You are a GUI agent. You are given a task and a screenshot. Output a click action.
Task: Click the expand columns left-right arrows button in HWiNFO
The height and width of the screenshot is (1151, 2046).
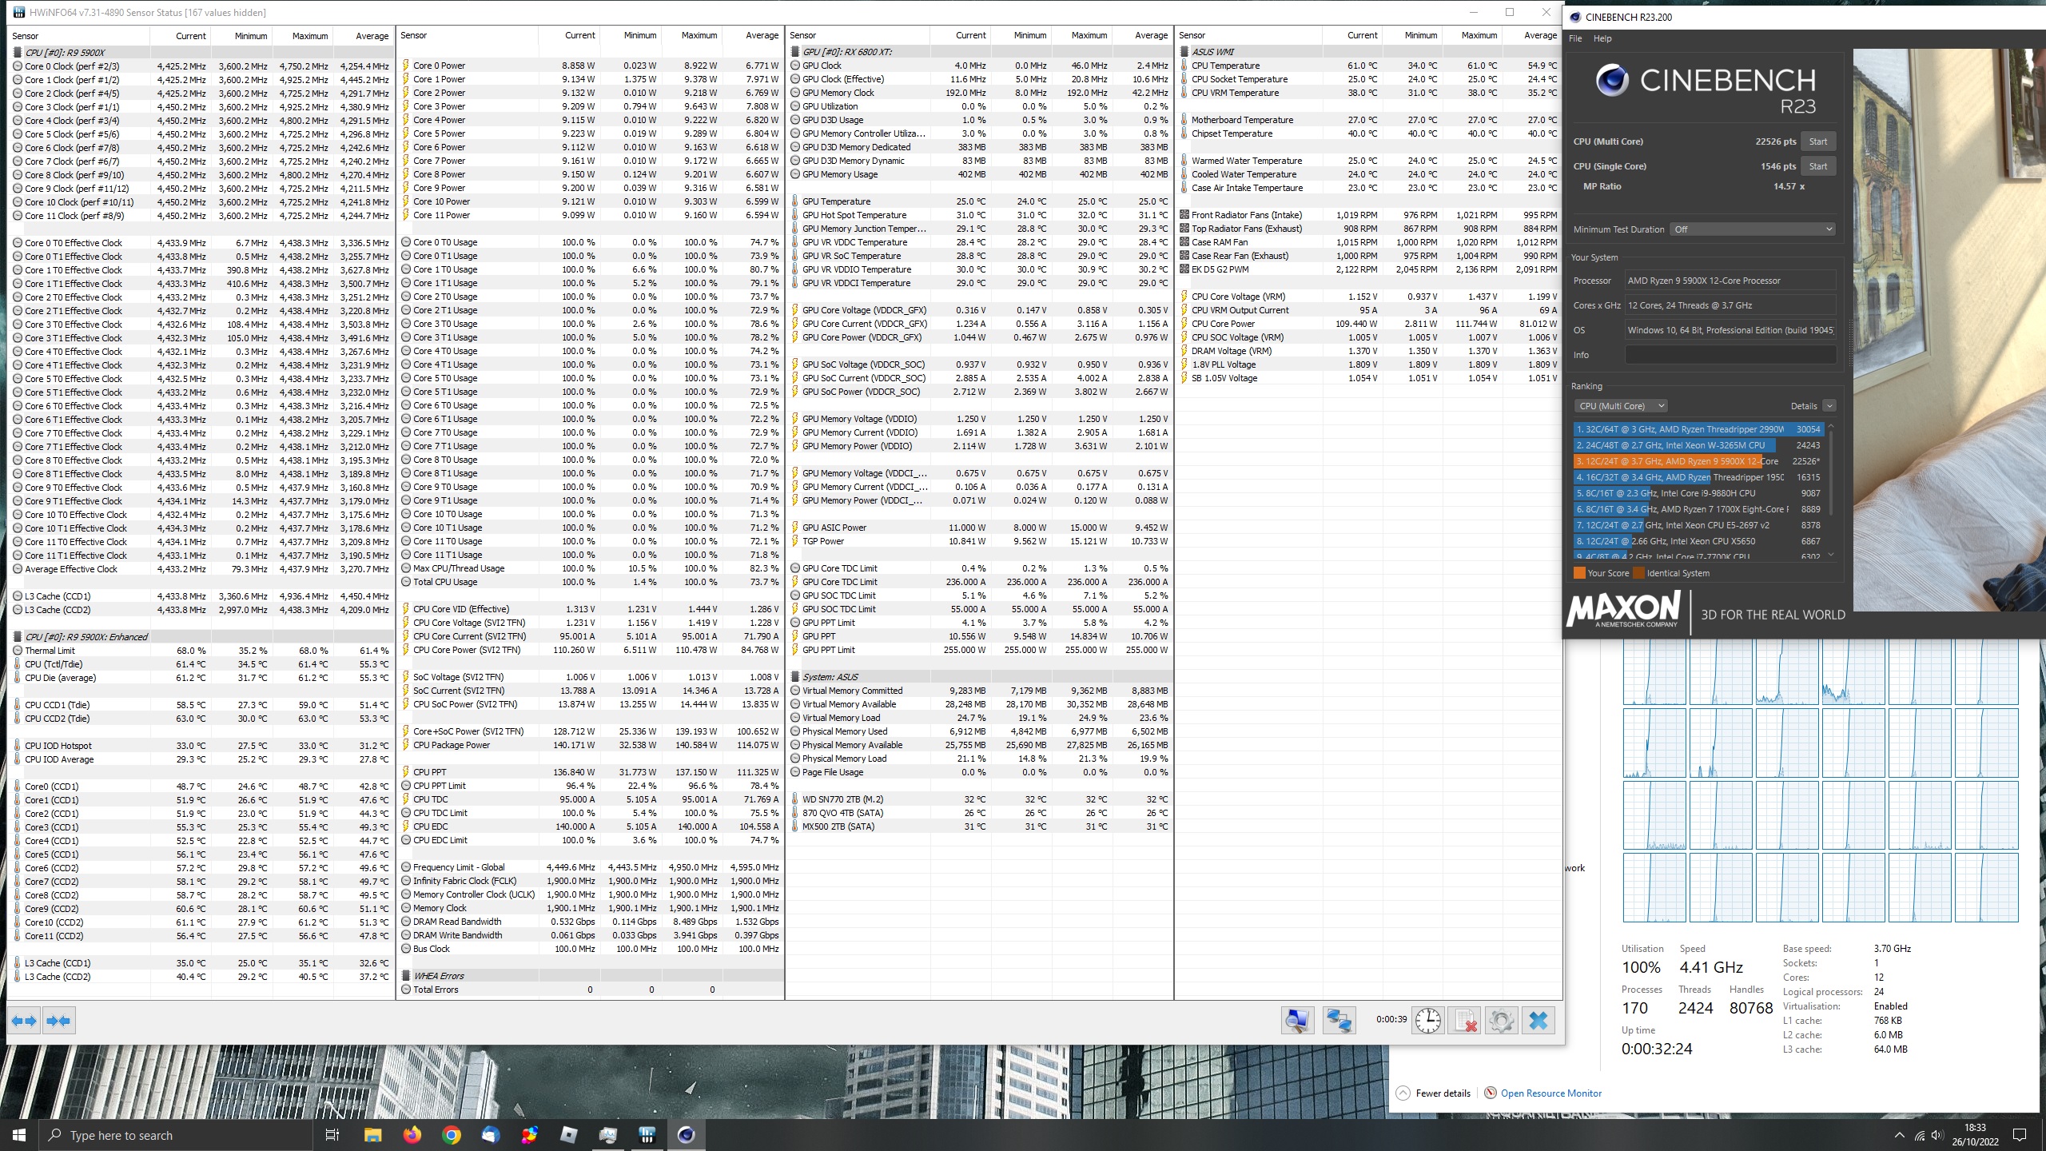coord(24,1021)
